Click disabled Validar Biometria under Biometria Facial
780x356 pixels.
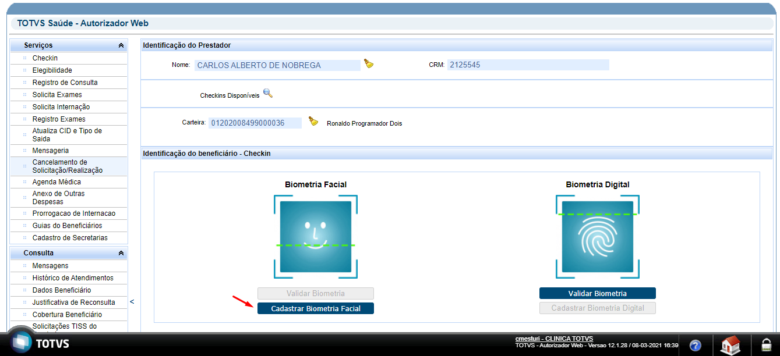pos(316,293)
